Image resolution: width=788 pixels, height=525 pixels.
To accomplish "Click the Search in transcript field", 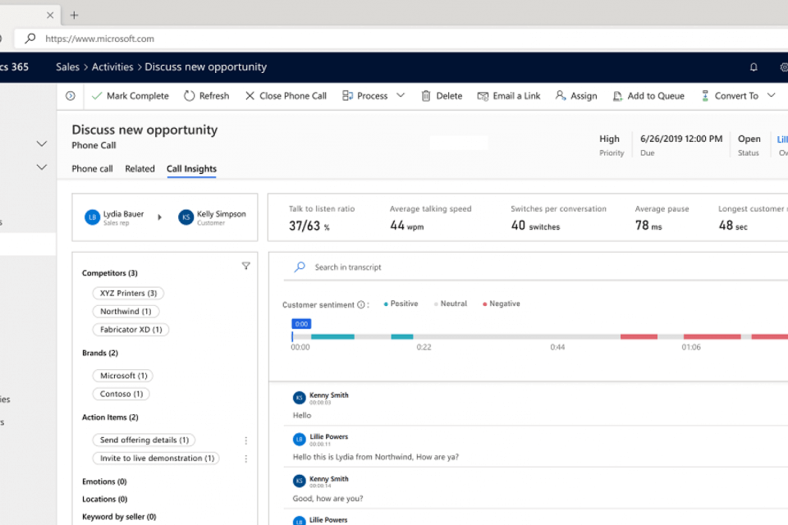I will tap(348, 267).
